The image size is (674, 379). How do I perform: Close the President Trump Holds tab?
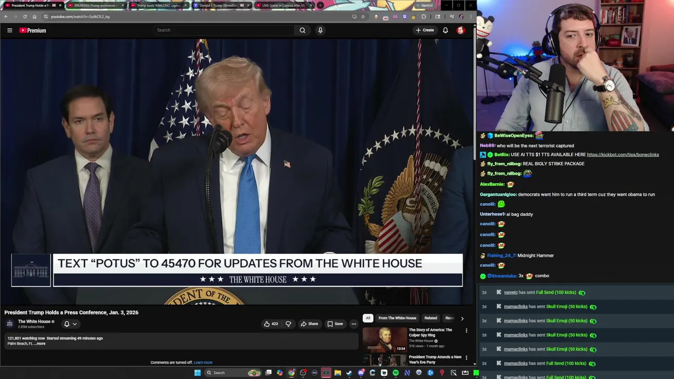coord(60,5)
